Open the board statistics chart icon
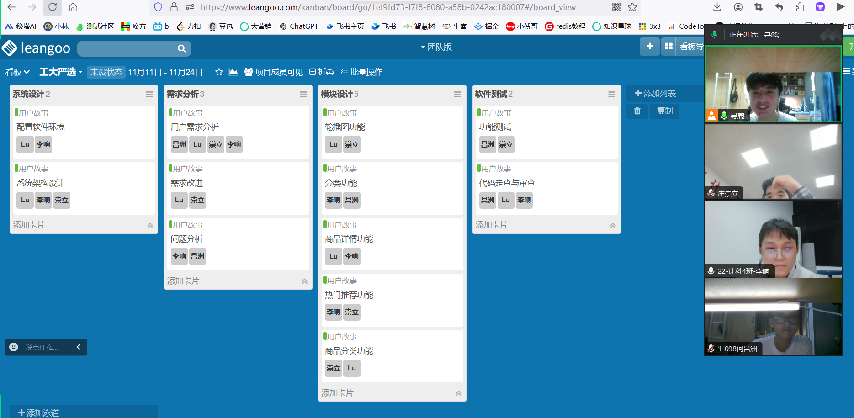Image resolution: width=854 pixels, height=418 pixels. [233, 72]
